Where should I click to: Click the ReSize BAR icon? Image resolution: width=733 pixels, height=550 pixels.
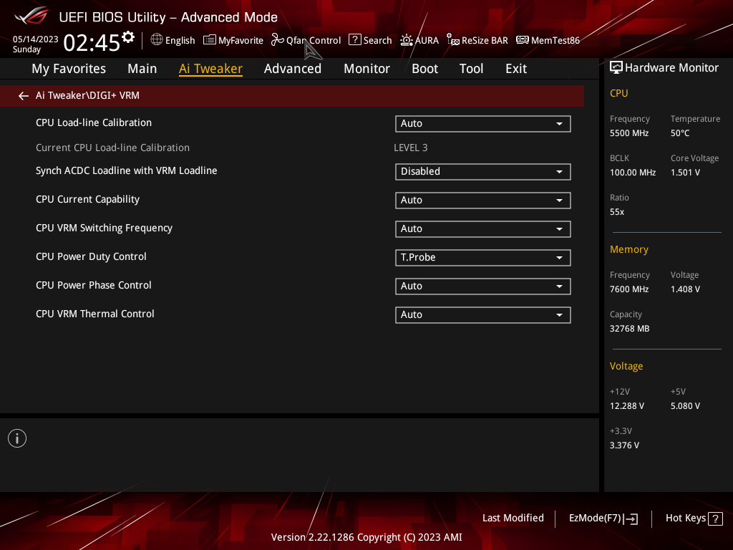452,40
